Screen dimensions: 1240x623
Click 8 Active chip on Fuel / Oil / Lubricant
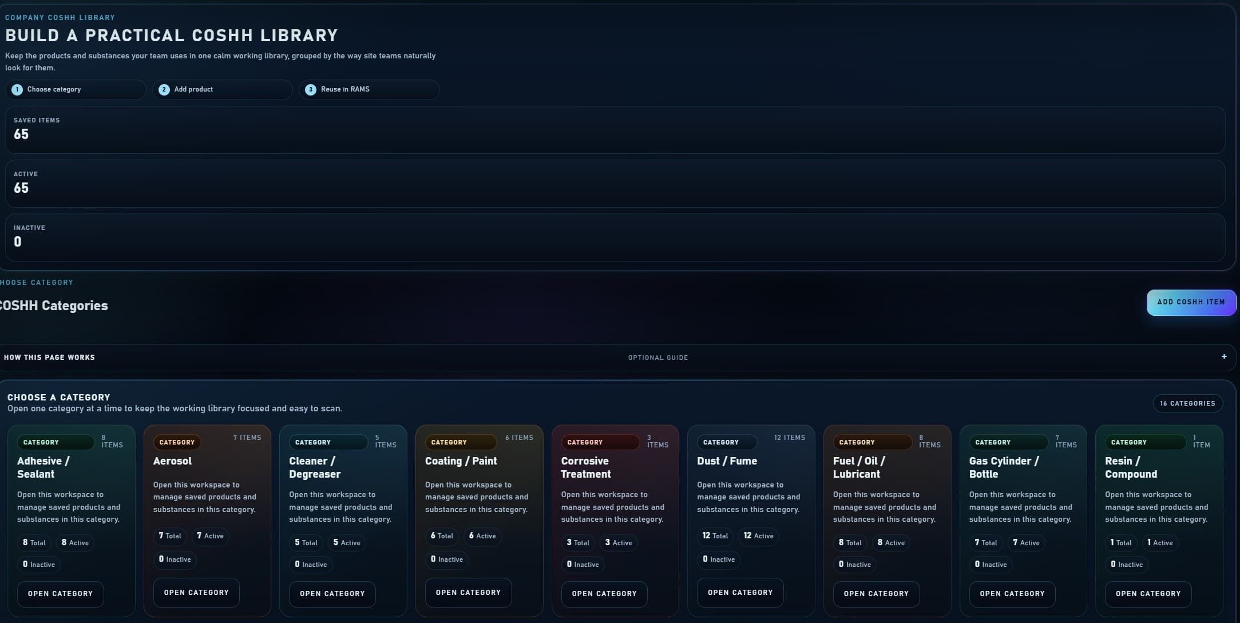[x=891, y=542]
